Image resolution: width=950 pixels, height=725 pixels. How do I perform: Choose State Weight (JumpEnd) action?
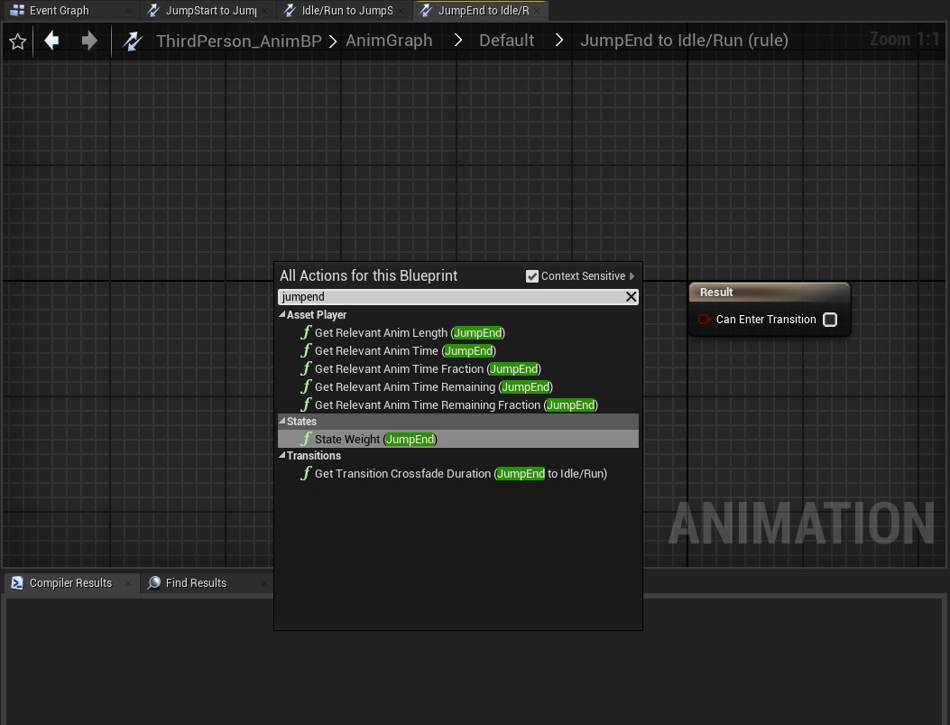tap(458, 439)
